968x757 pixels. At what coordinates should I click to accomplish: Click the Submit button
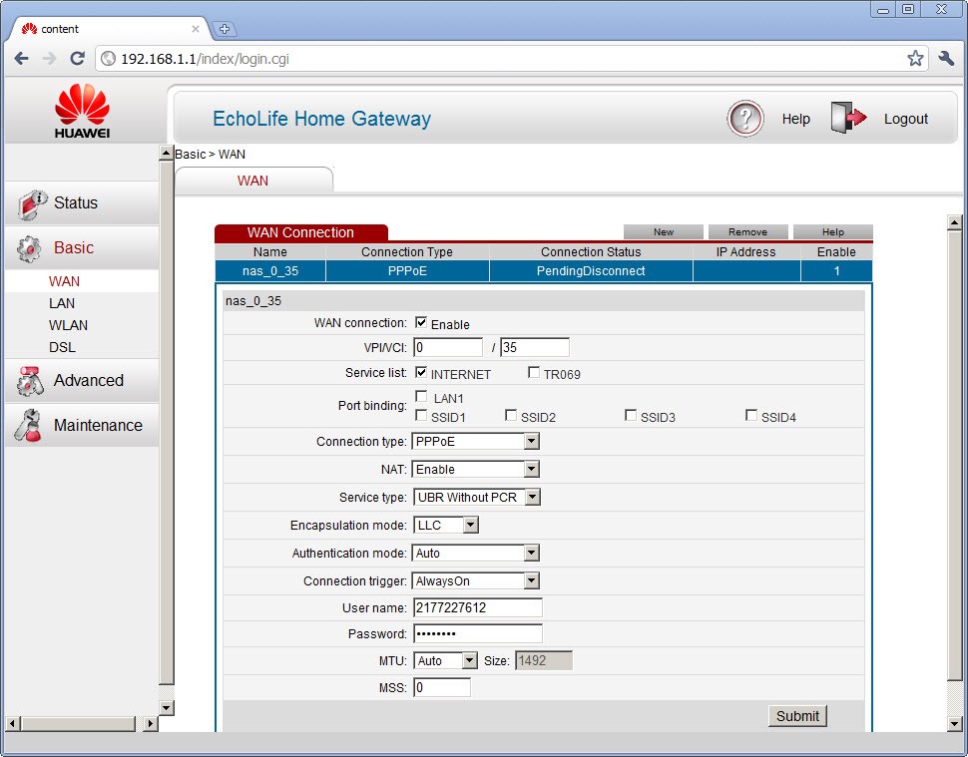pos(797,716)
